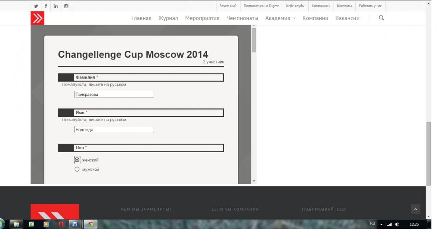Show hidden system tray icons
The image size is (441, 248).
[x=381, y=224]
